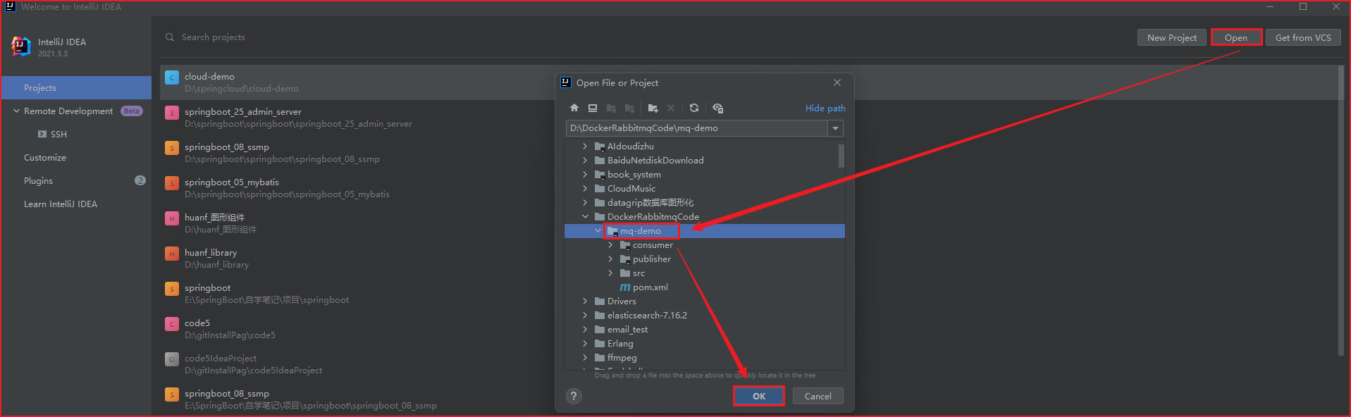Expand the BaiduNetdiskDownload folder
Image resolution: width=1351 pixels, height=417 pixels.
[x=585, y=161]
